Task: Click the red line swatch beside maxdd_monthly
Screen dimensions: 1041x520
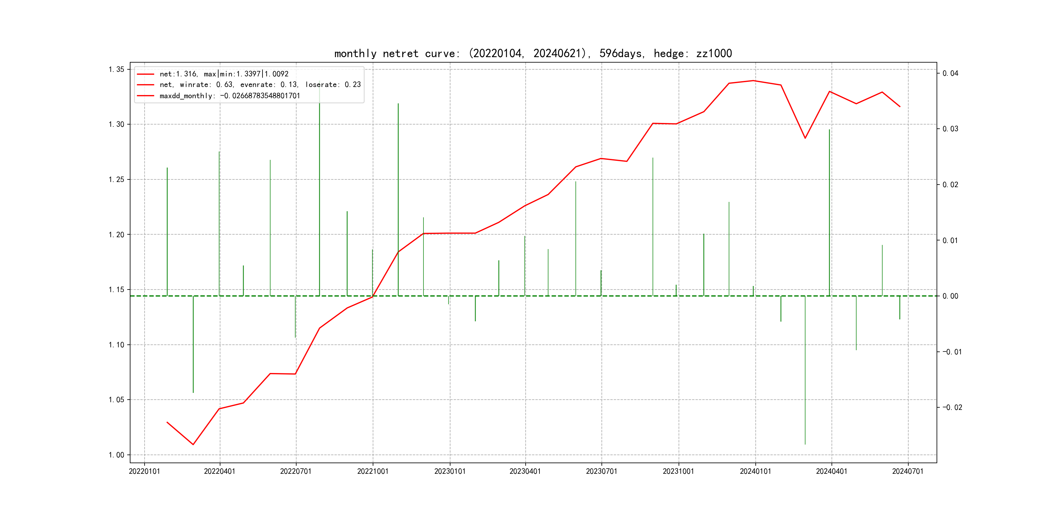Action: click(146, 96)
